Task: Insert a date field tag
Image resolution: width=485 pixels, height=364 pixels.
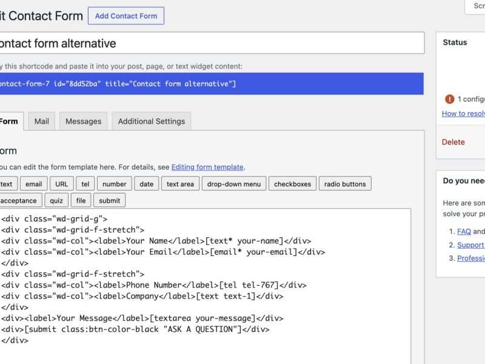Action: tap(146, 184)
